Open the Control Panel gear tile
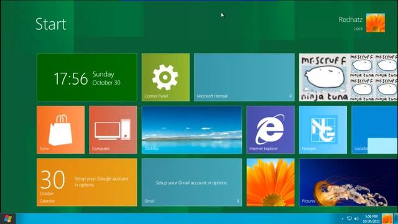The image size is (398, 224). click(x=165, y=77)
